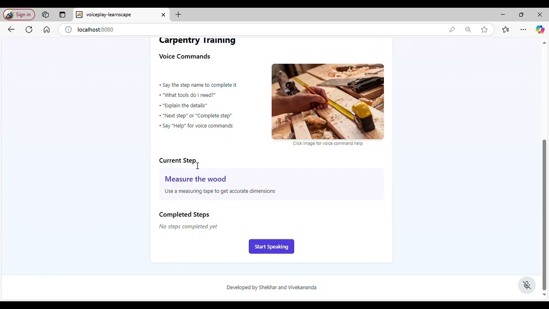This screenshot has width=549, height=309.
Task: Click the Measure the wood step title
Action: click(195, 179)
